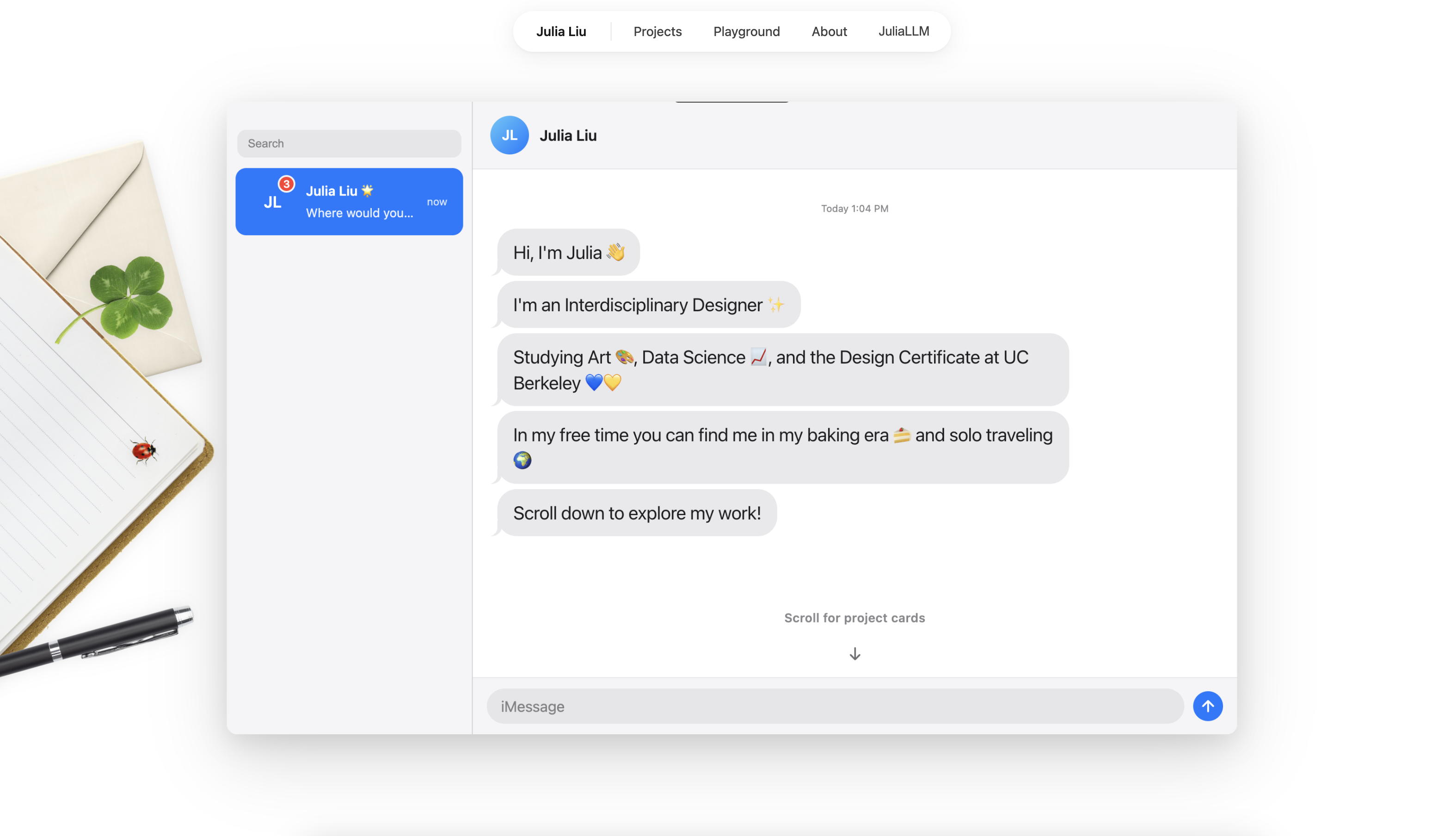Click the 'Scroll for project cards' text

[854, 617]
